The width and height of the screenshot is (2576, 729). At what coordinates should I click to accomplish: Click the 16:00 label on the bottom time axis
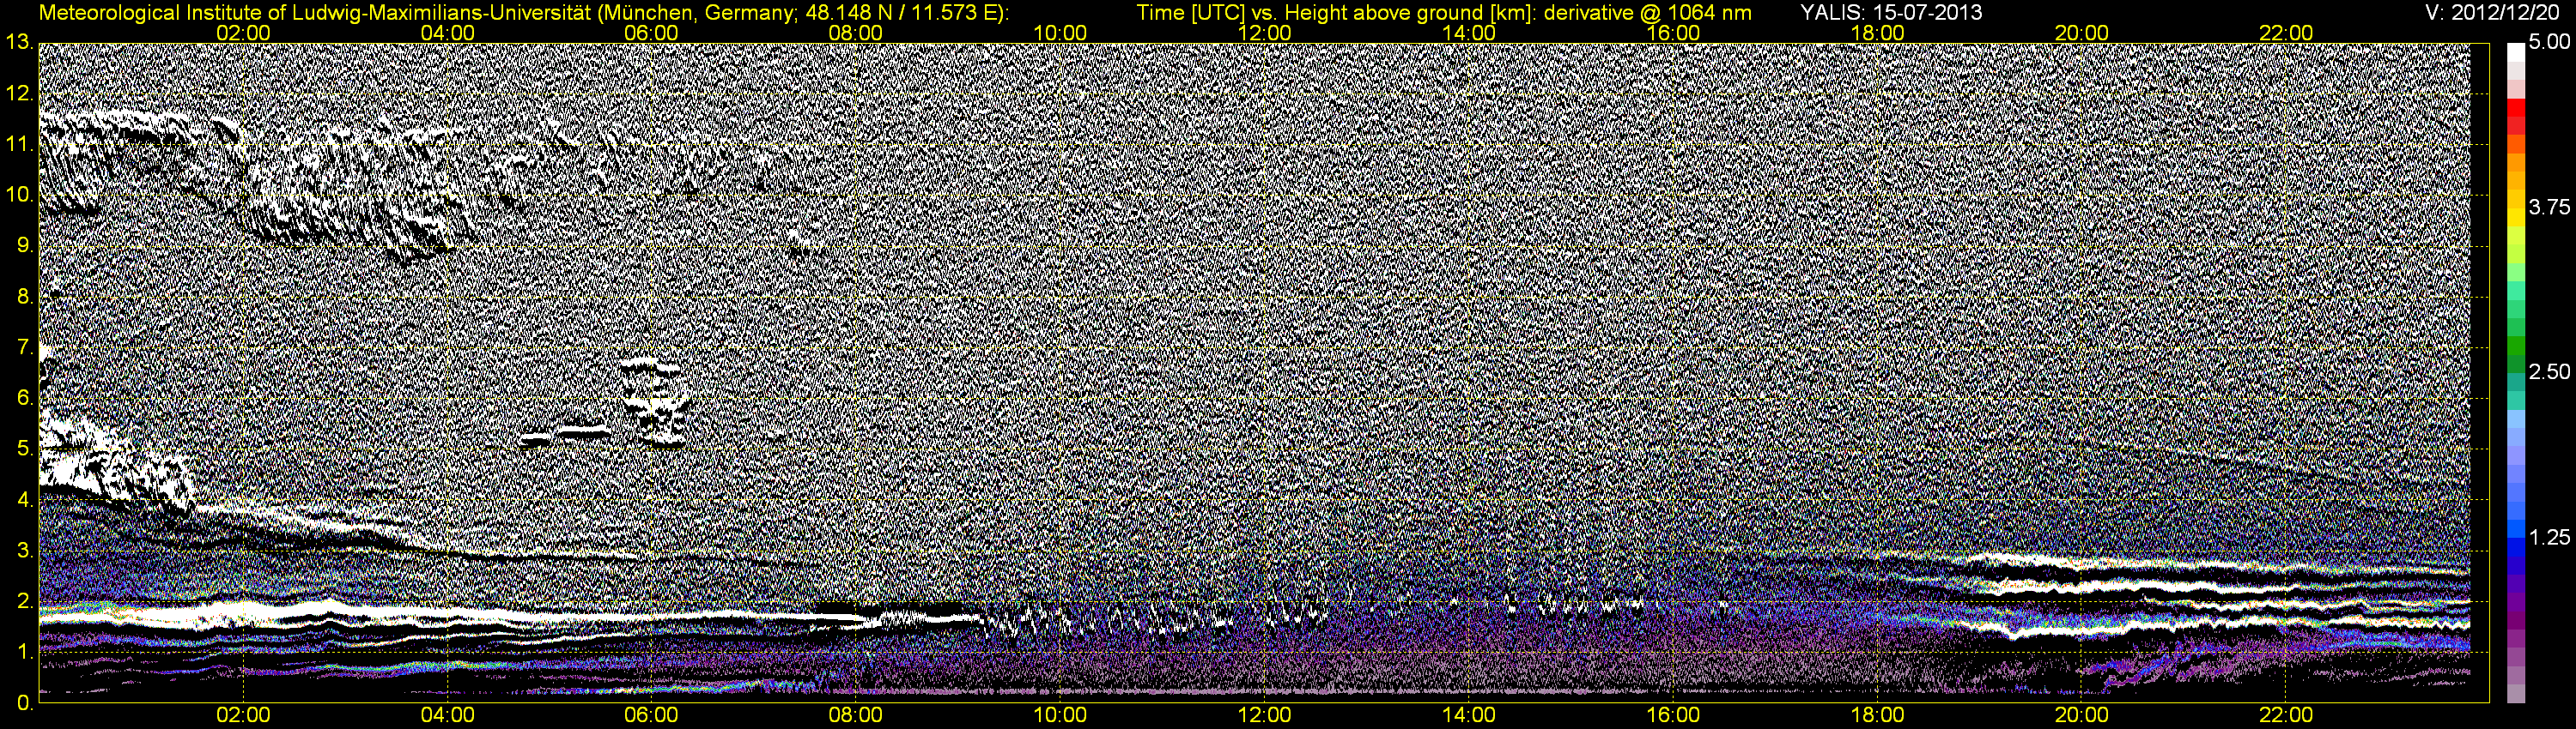(1673, 716)
